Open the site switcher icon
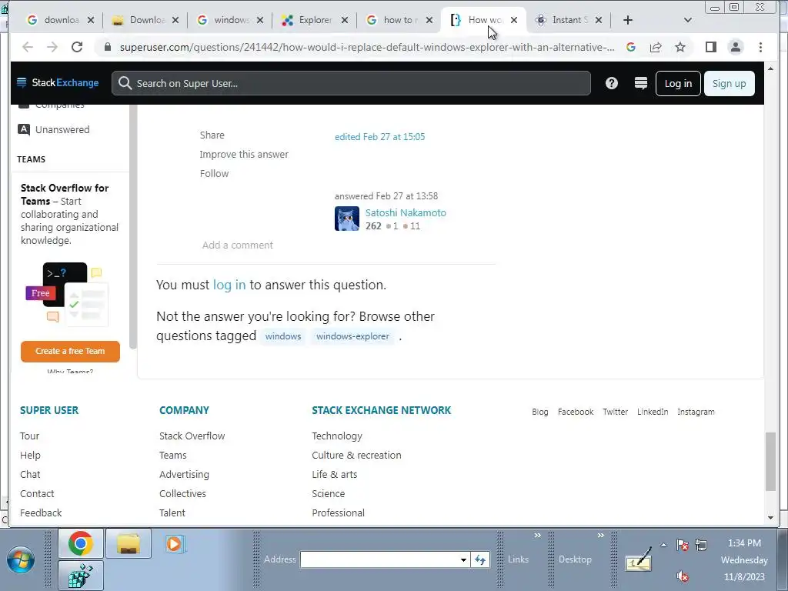Screen dimensions: 788x591 (x=641, y=83)
